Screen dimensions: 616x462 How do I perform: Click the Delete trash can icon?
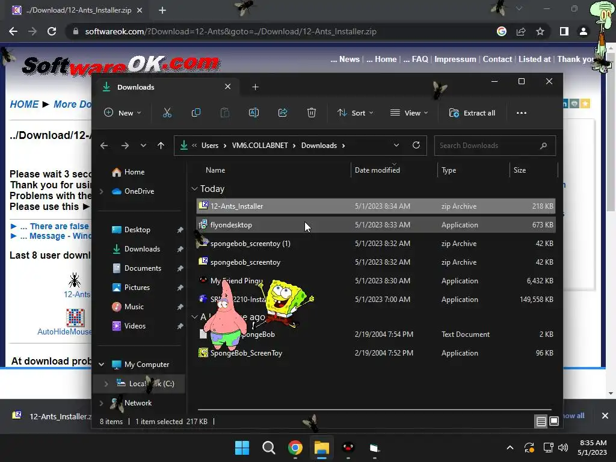click(x=312, y=113)
